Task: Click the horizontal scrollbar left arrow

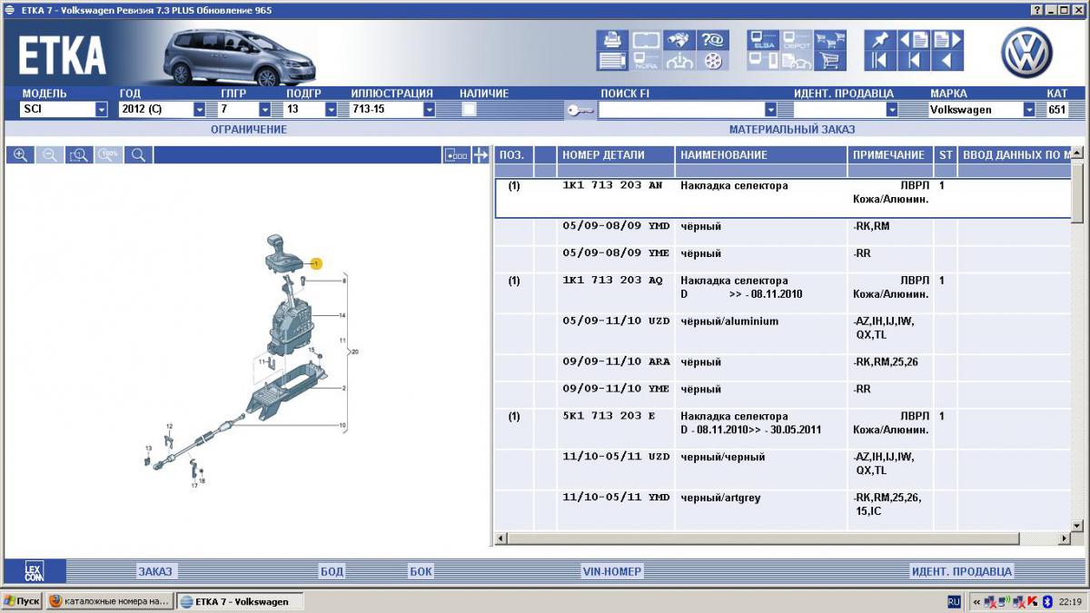Action: pos(501,539)
